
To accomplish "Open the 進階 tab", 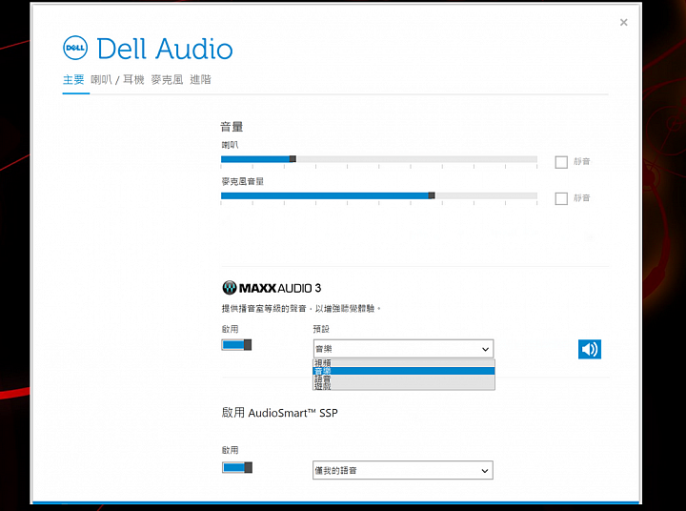I will point(200,80).
